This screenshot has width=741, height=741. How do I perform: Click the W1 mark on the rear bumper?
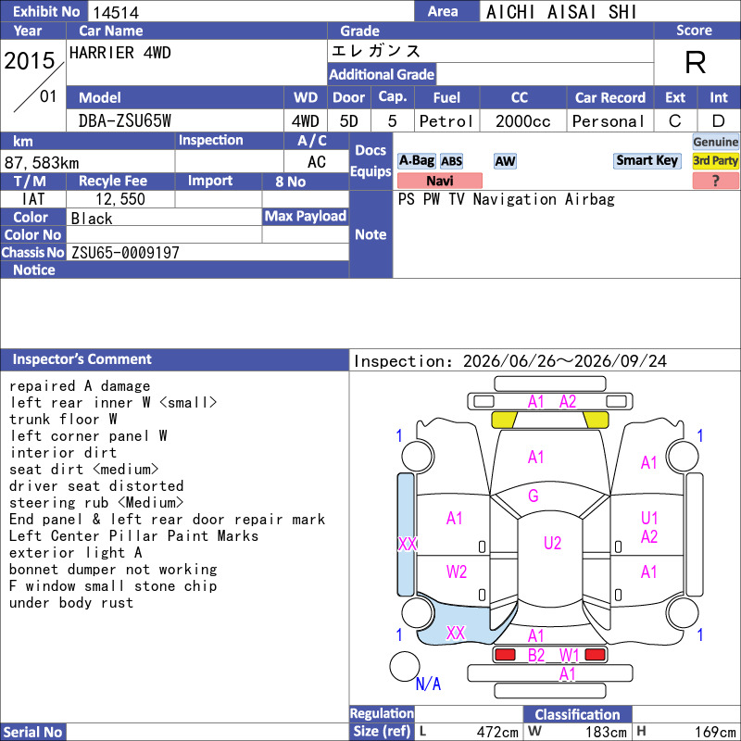pos(569,656)
